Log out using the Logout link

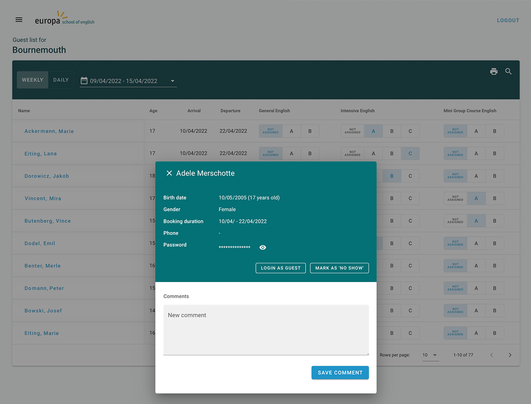(x=508, y=20)
